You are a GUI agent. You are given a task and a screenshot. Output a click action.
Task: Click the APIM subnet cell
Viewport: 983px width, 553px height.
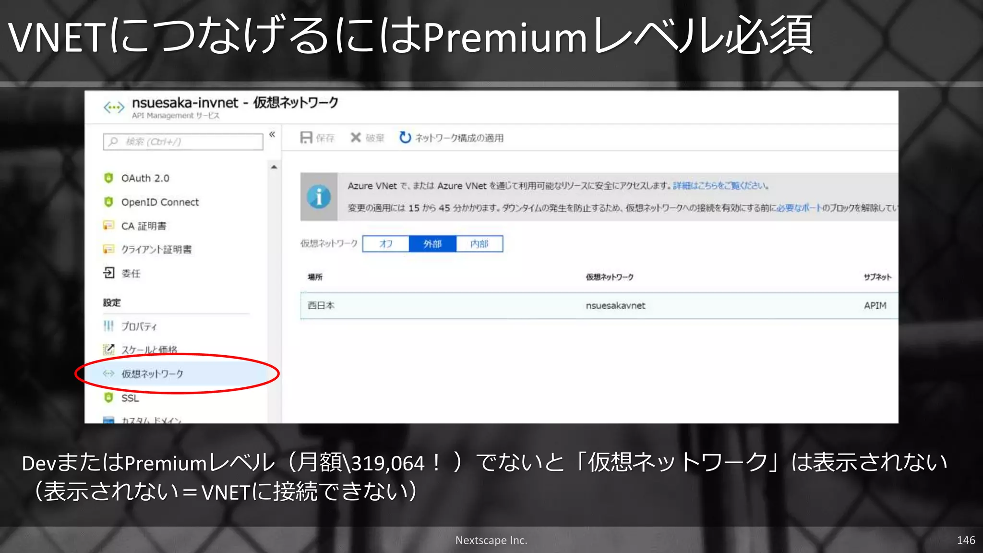875,305
